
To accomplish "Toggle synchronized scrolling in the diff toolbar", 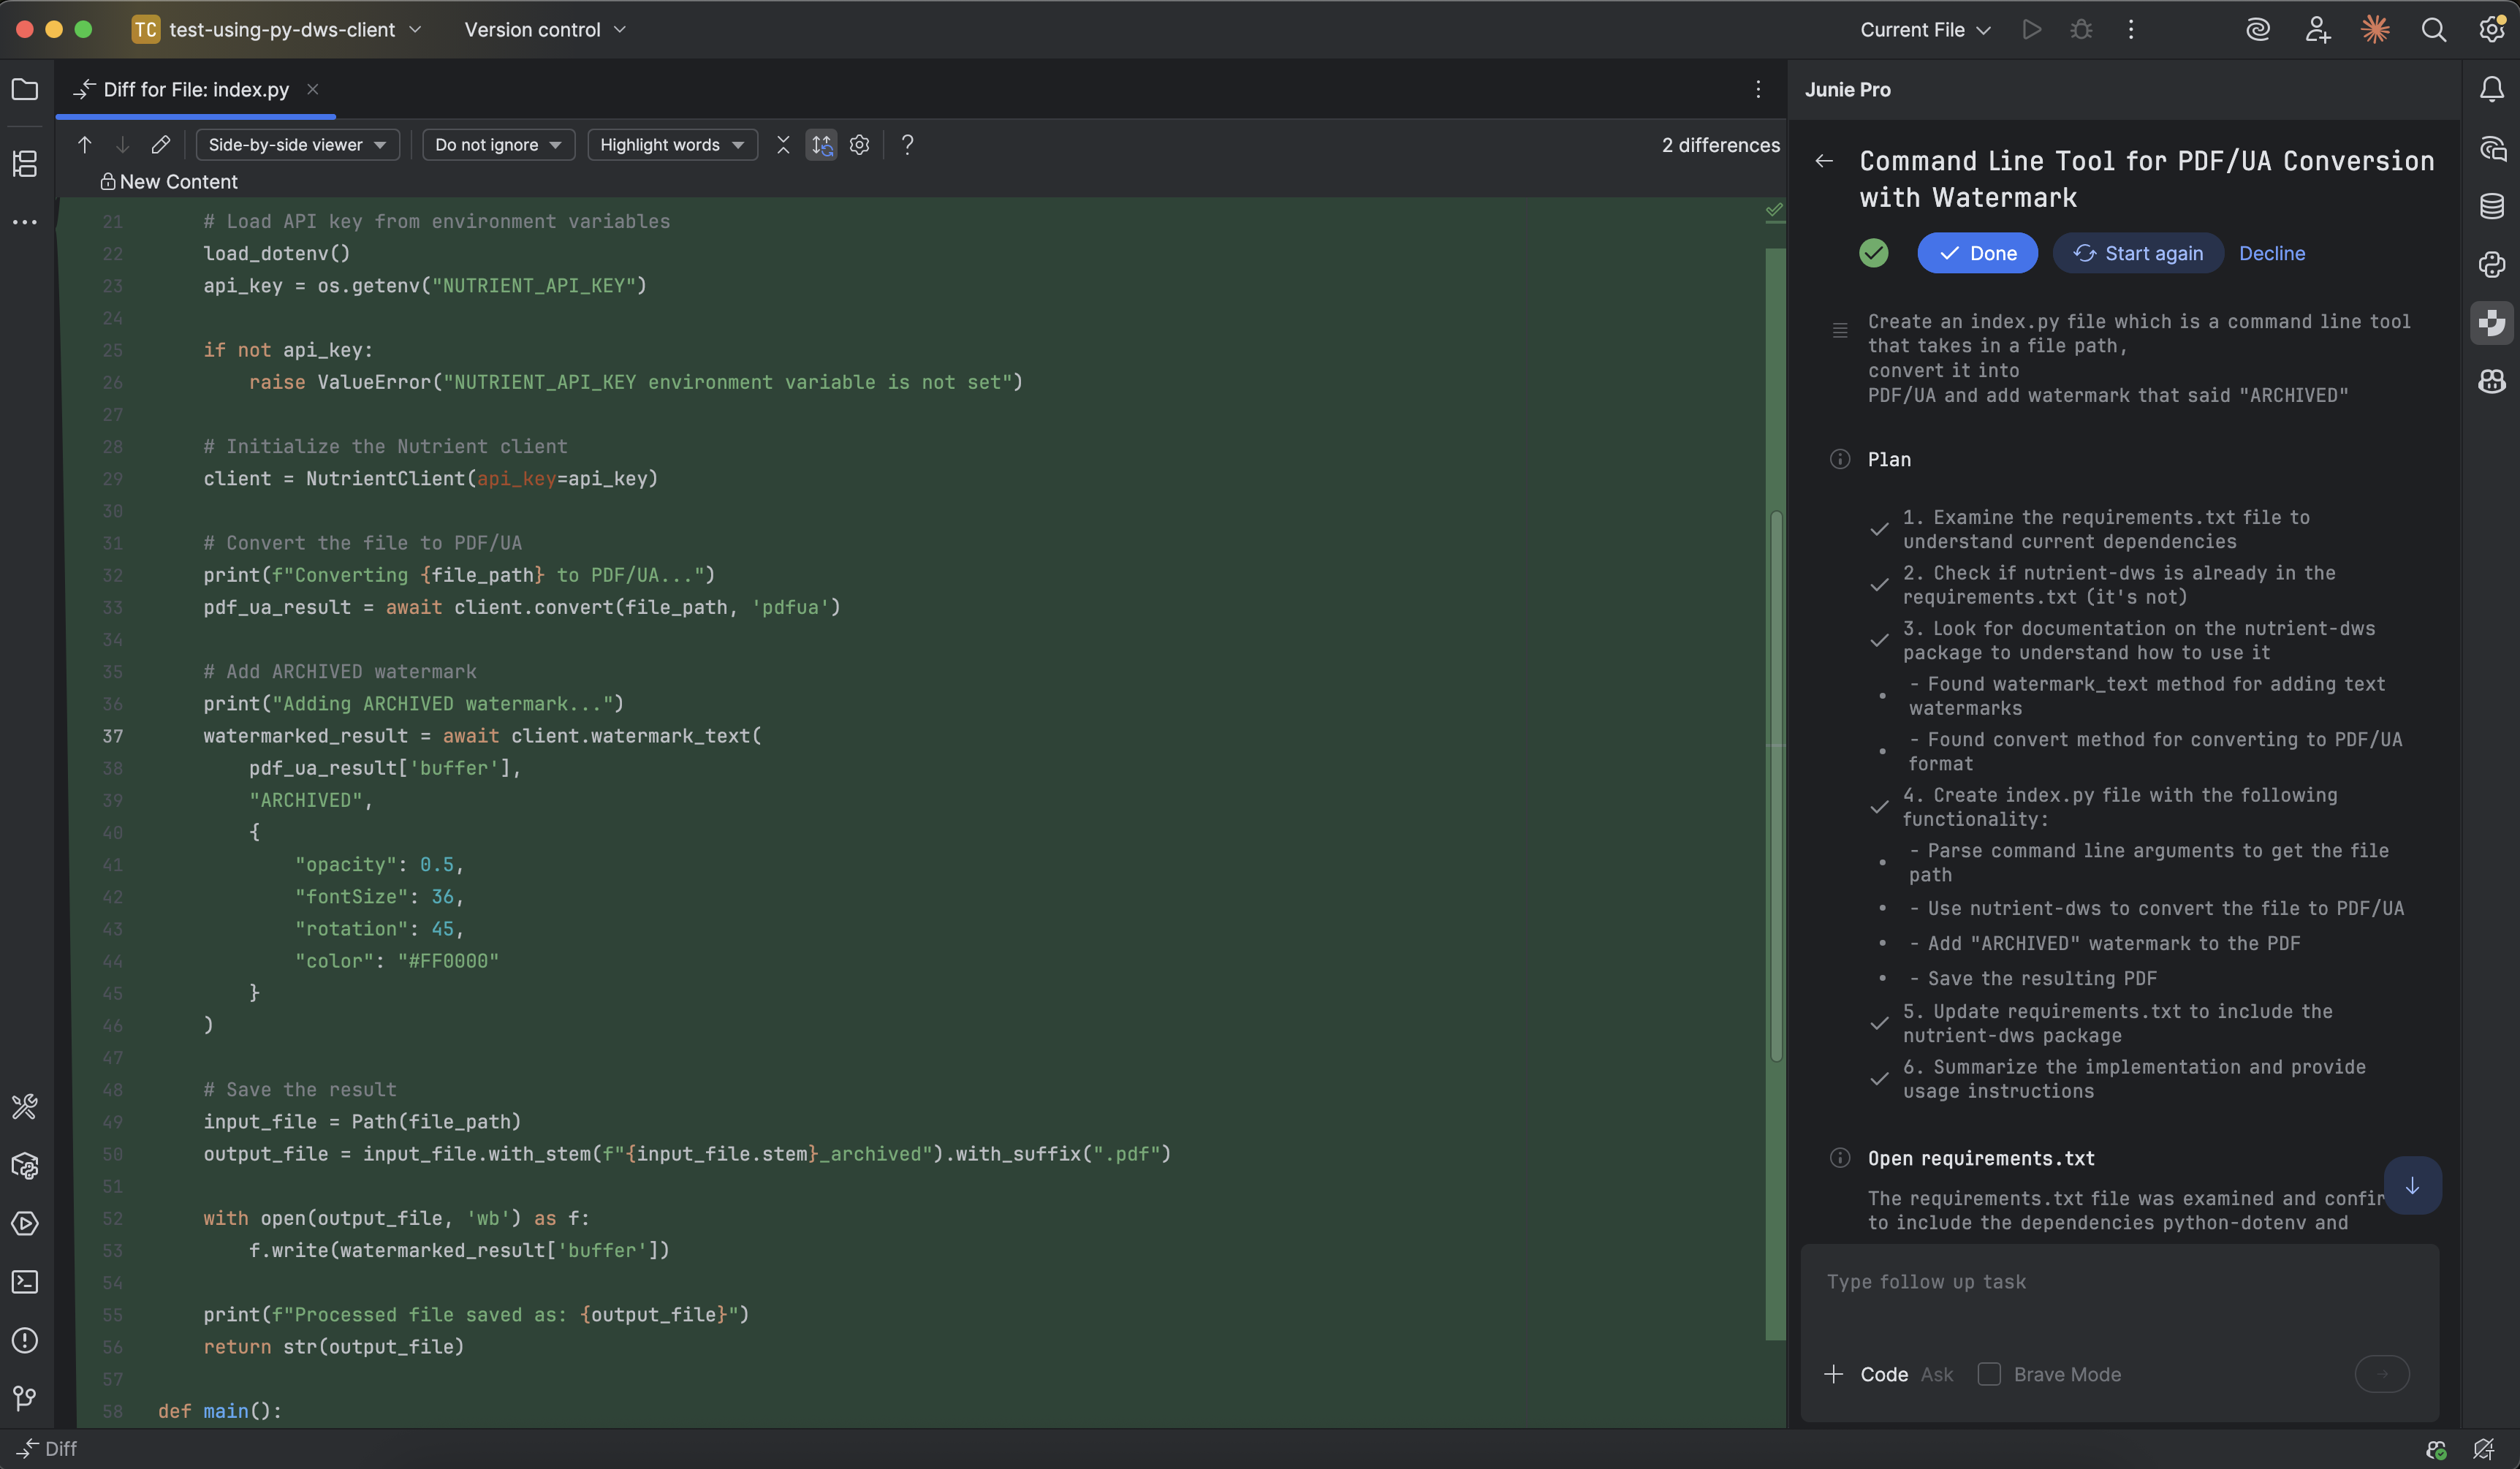I will click(822, 145).
